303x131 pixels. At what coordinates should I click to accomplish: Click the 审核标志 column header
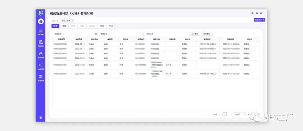(95, 39)
